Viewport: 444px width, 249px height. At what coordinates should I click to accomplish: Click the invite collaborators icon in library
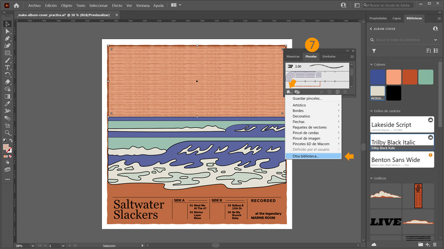pos(435,29)
